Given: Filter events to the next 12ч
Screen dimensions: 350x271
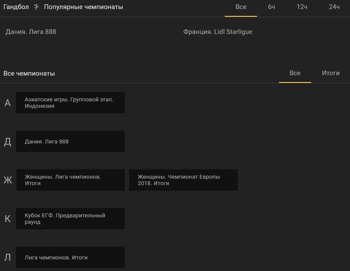Looking at the screenshot, I should [x=302, y=7].
